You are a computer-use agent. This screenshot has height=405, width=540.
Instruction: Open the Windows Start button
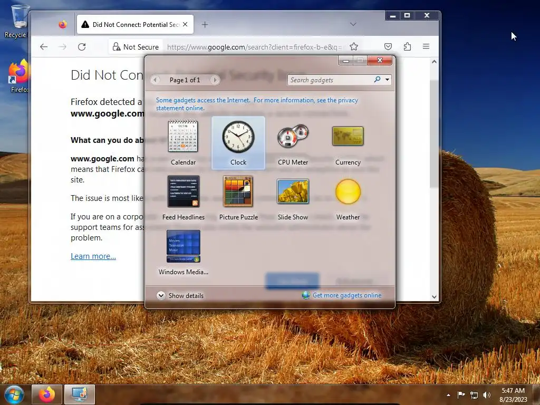pyautogui.click(x=14, y=394)
